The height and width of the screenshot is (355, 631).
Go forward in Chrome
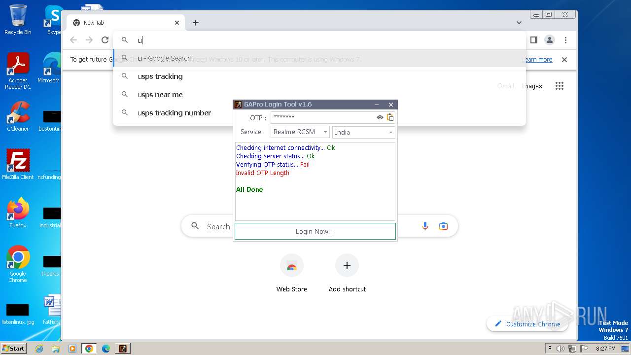[89, 40]
